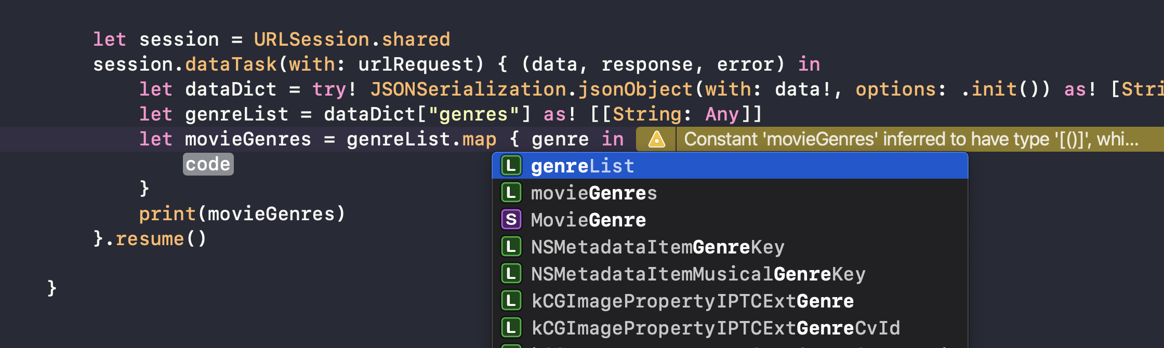This screenshot has width=1164, height=348.
Task: Click the L icon next to movieGenres suggestion
Action: [511, 193]
